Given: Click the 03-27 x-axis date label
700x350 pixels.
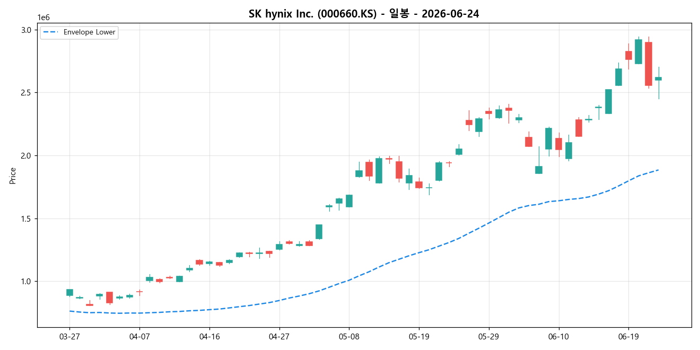Looking at the screenshot, I should coord(69,336).
